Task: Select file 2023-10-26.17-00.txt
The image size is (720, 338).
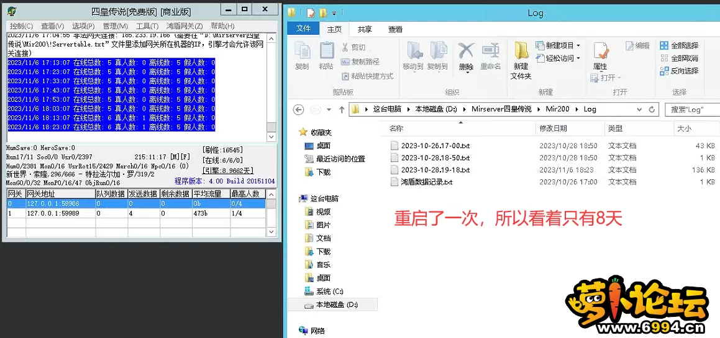Action: 435,146
